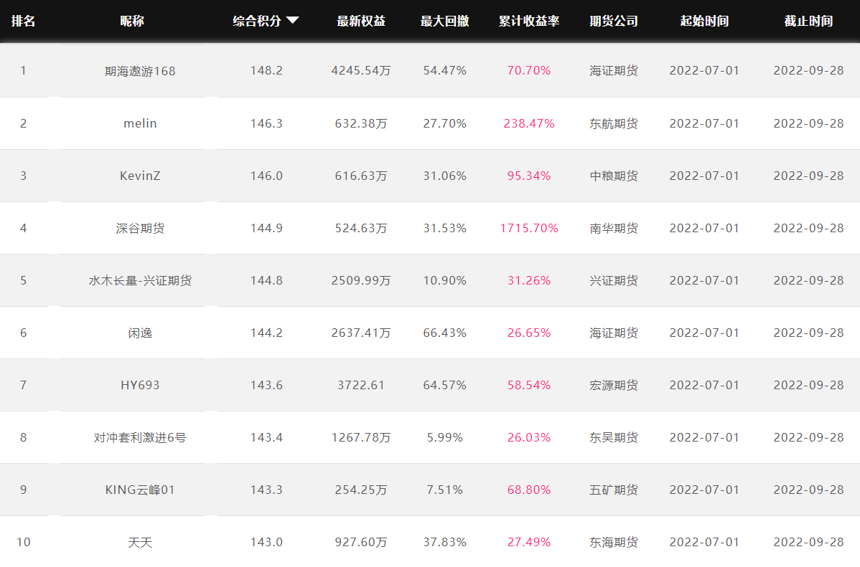Click drawdown value 27.70%
This screenshot has height=567, width=860.
pos(445,123)
